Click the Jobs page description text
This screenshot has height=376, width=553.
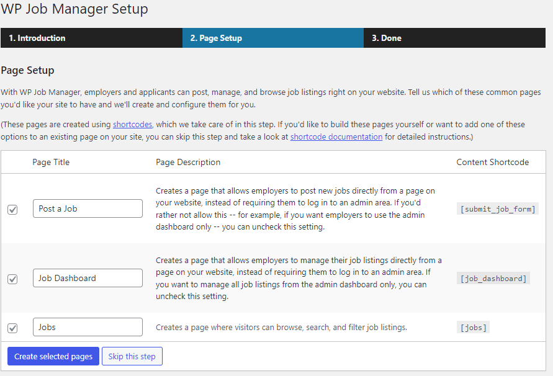281,328
